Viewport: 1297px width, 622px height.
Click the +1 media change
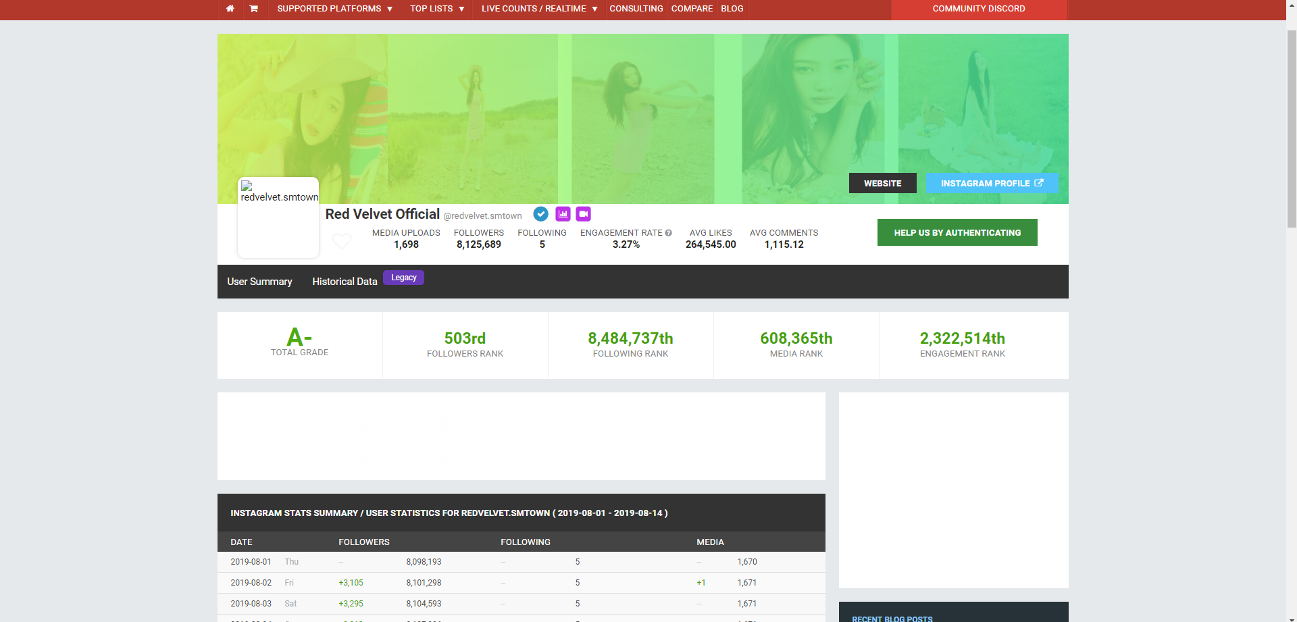point(701,583)
